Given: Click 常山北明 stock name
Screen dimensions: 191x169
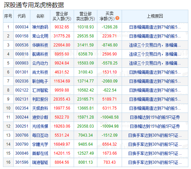Looking at the screenshot, I should pyautogui.click(x=40, y=36).
